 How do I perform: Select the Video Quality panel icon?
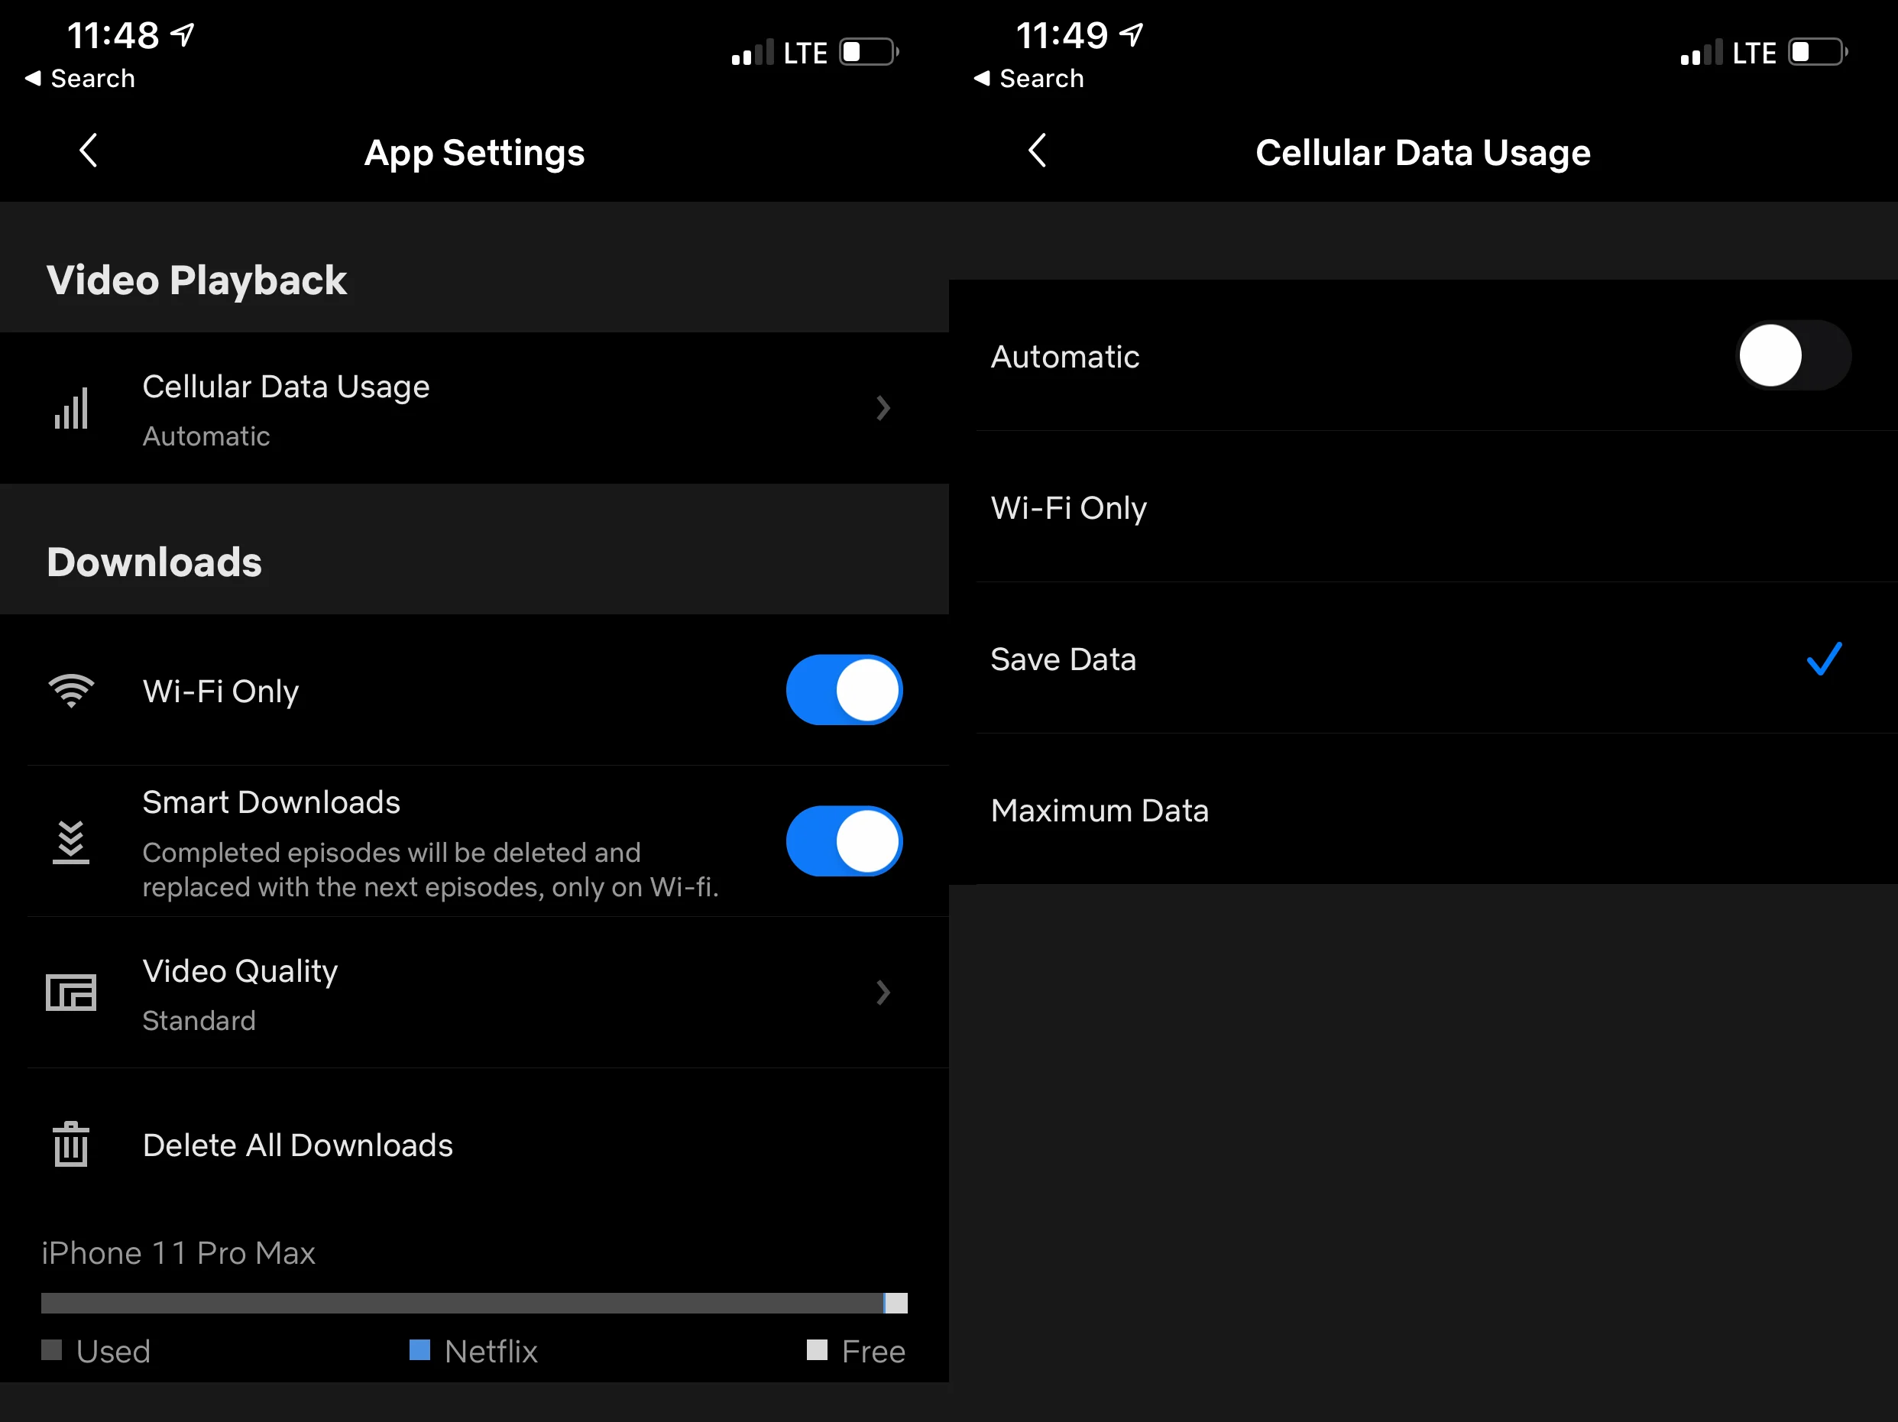point(72,993)
